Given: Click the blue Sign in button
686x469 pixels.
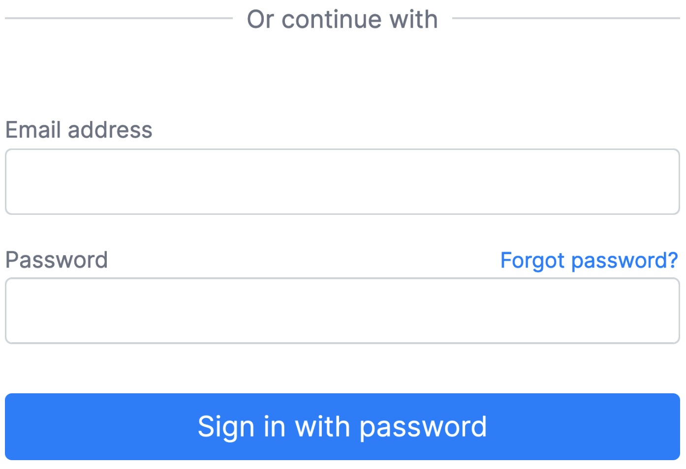Looking at the screenshot, I should [343, 427].
